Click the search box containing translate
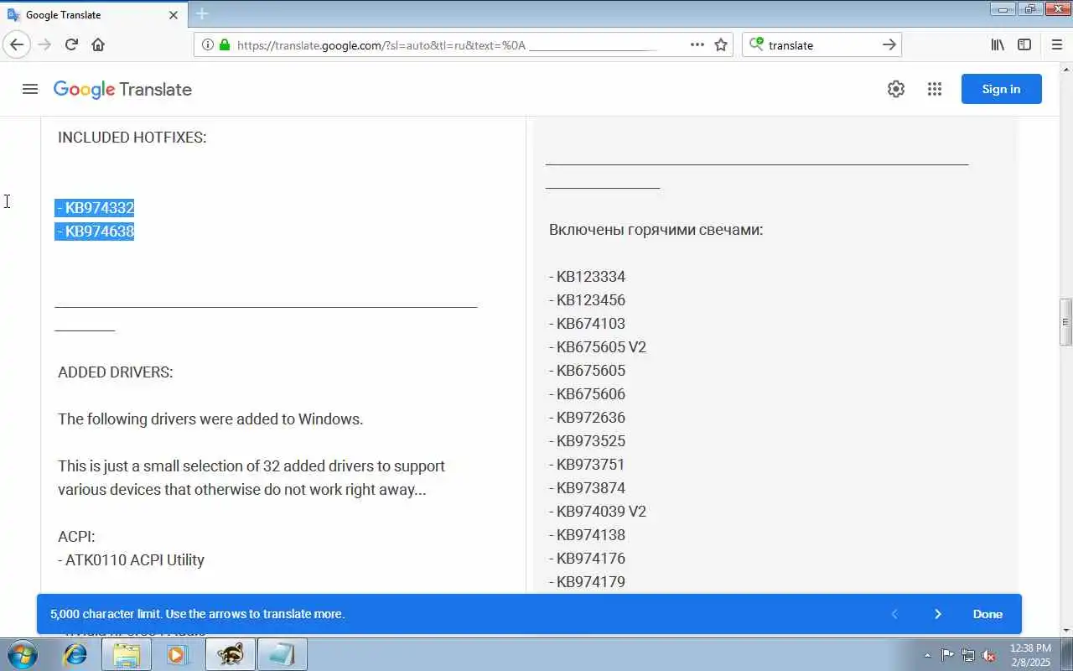1073x671 pixels. click(x=822, y=45)
